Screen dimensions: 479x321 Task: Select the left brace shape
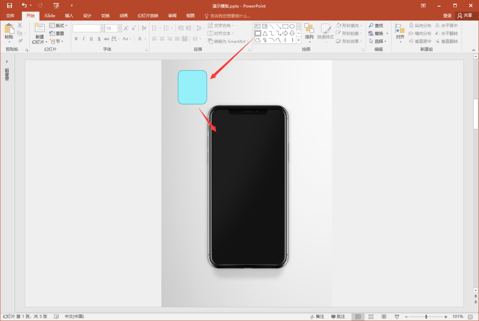[x=285, y=40]
